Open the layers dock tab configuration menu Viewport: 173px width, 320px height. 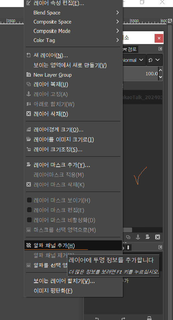[160, 49]
